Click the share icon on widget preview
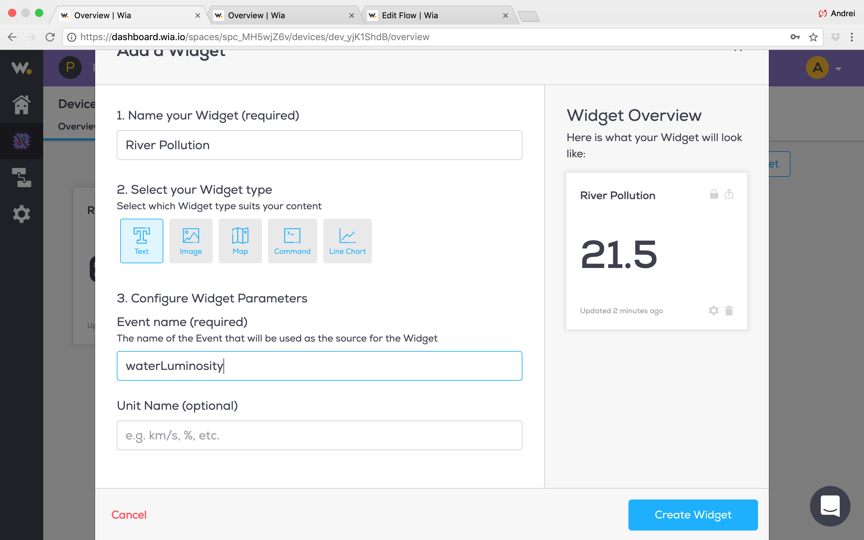 [729, 194]
